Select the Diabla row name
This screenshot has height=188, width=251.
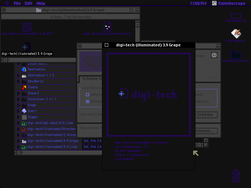pos(33,87)
